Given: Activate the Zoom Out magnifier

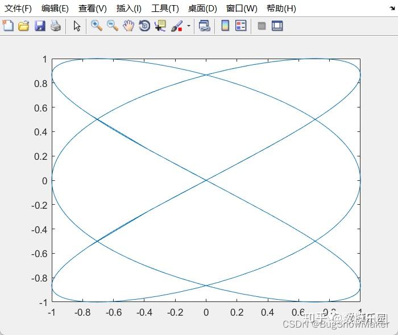Looking at the screenshot, I should point(113,26).
